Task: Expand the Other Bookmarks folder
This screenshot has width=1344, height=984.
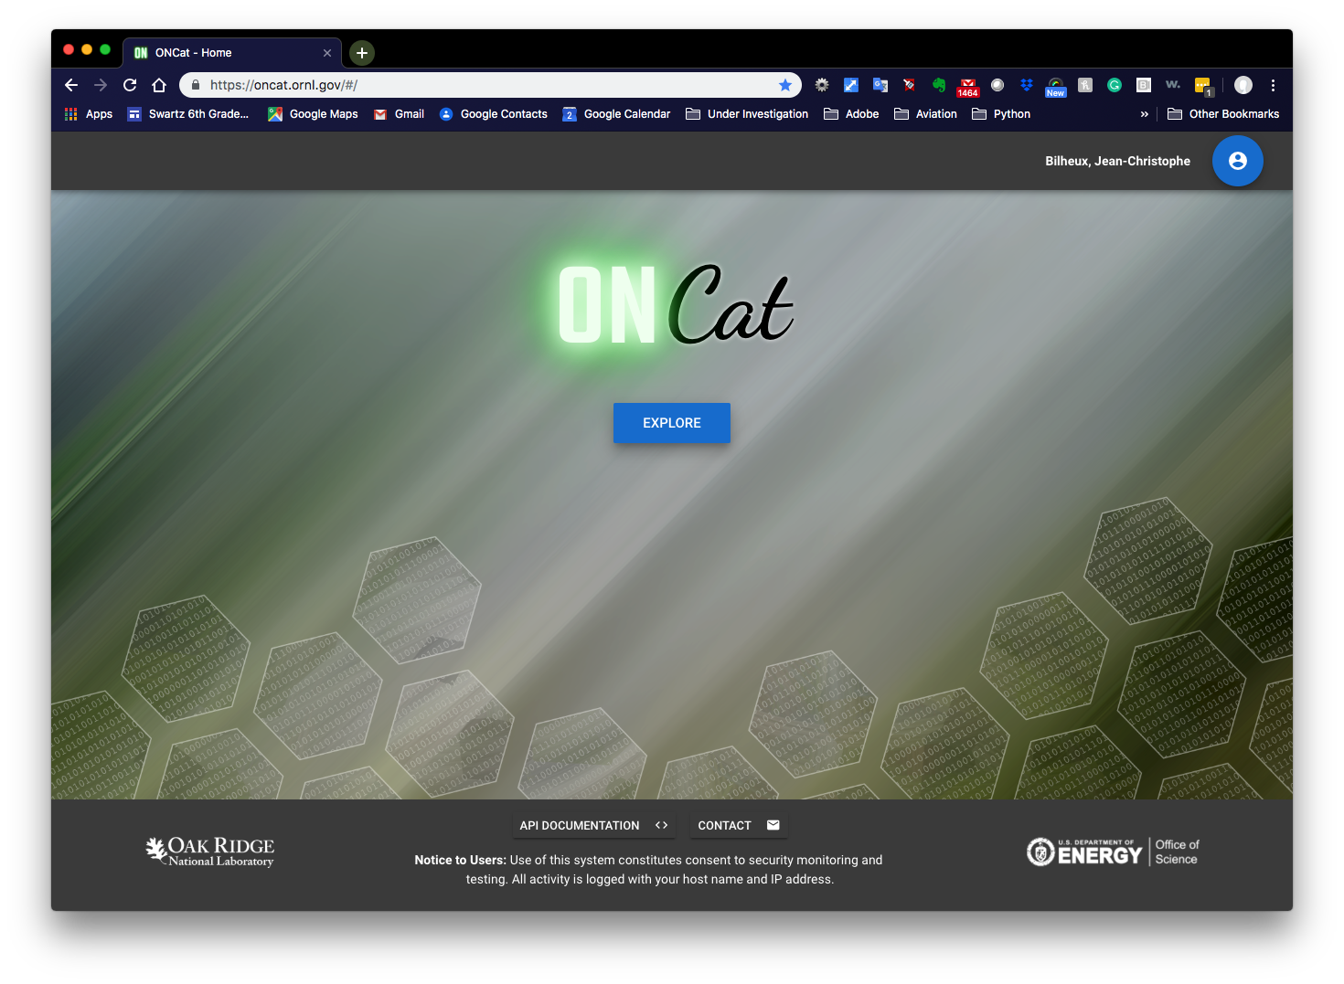Action: [1223, 113]
